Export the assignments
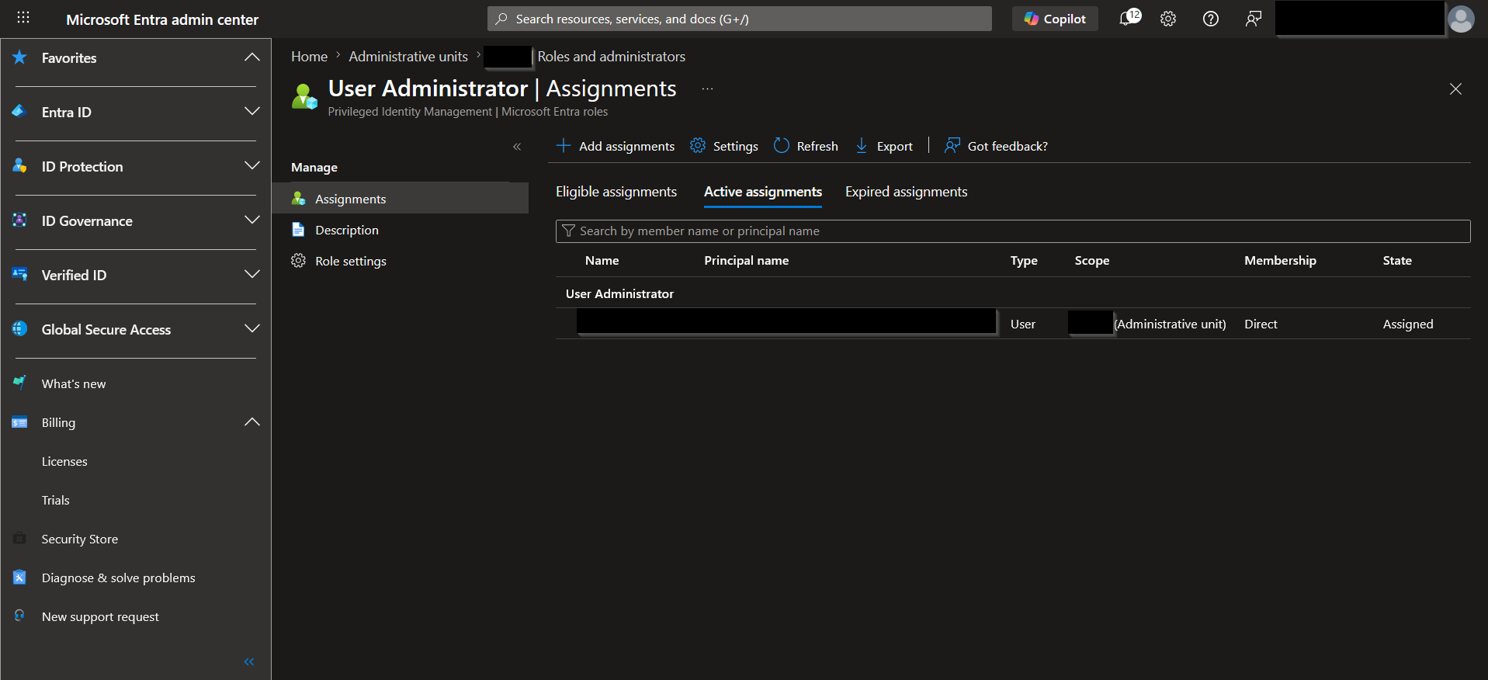 point(884,146)
